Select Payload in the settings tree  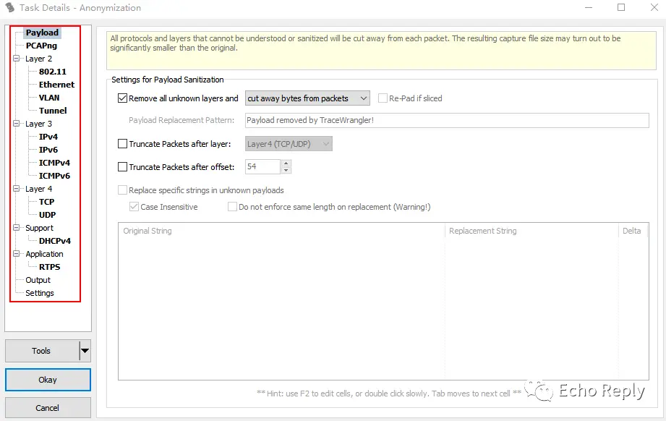pyautogui.click(x=42, y=33)
